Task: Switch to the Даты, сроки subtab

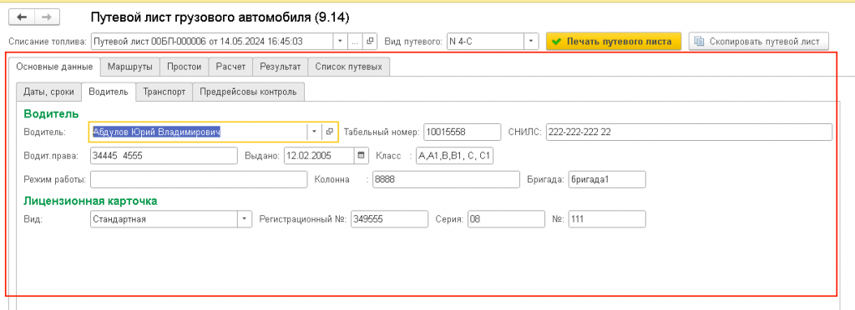Action: point(48,92)
